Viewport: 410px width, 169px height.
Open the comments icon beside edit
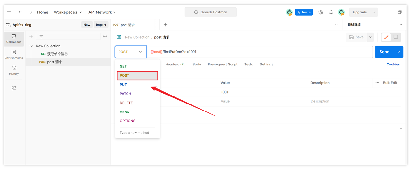coord(396,37)
